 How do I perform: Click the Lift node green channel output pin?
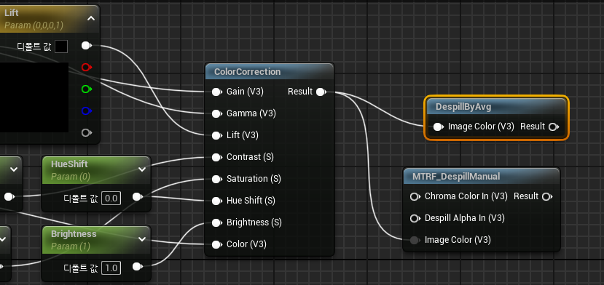pyautogui.click(x=87, y=89)
